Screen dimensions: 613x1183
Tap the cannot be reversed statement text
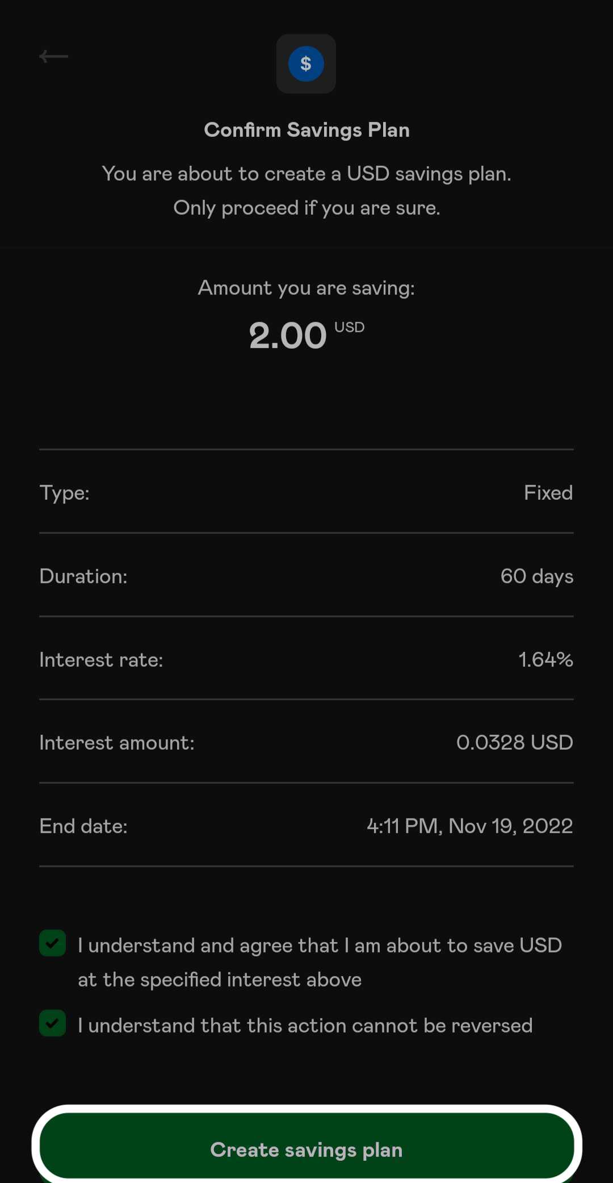(305, 1025)
